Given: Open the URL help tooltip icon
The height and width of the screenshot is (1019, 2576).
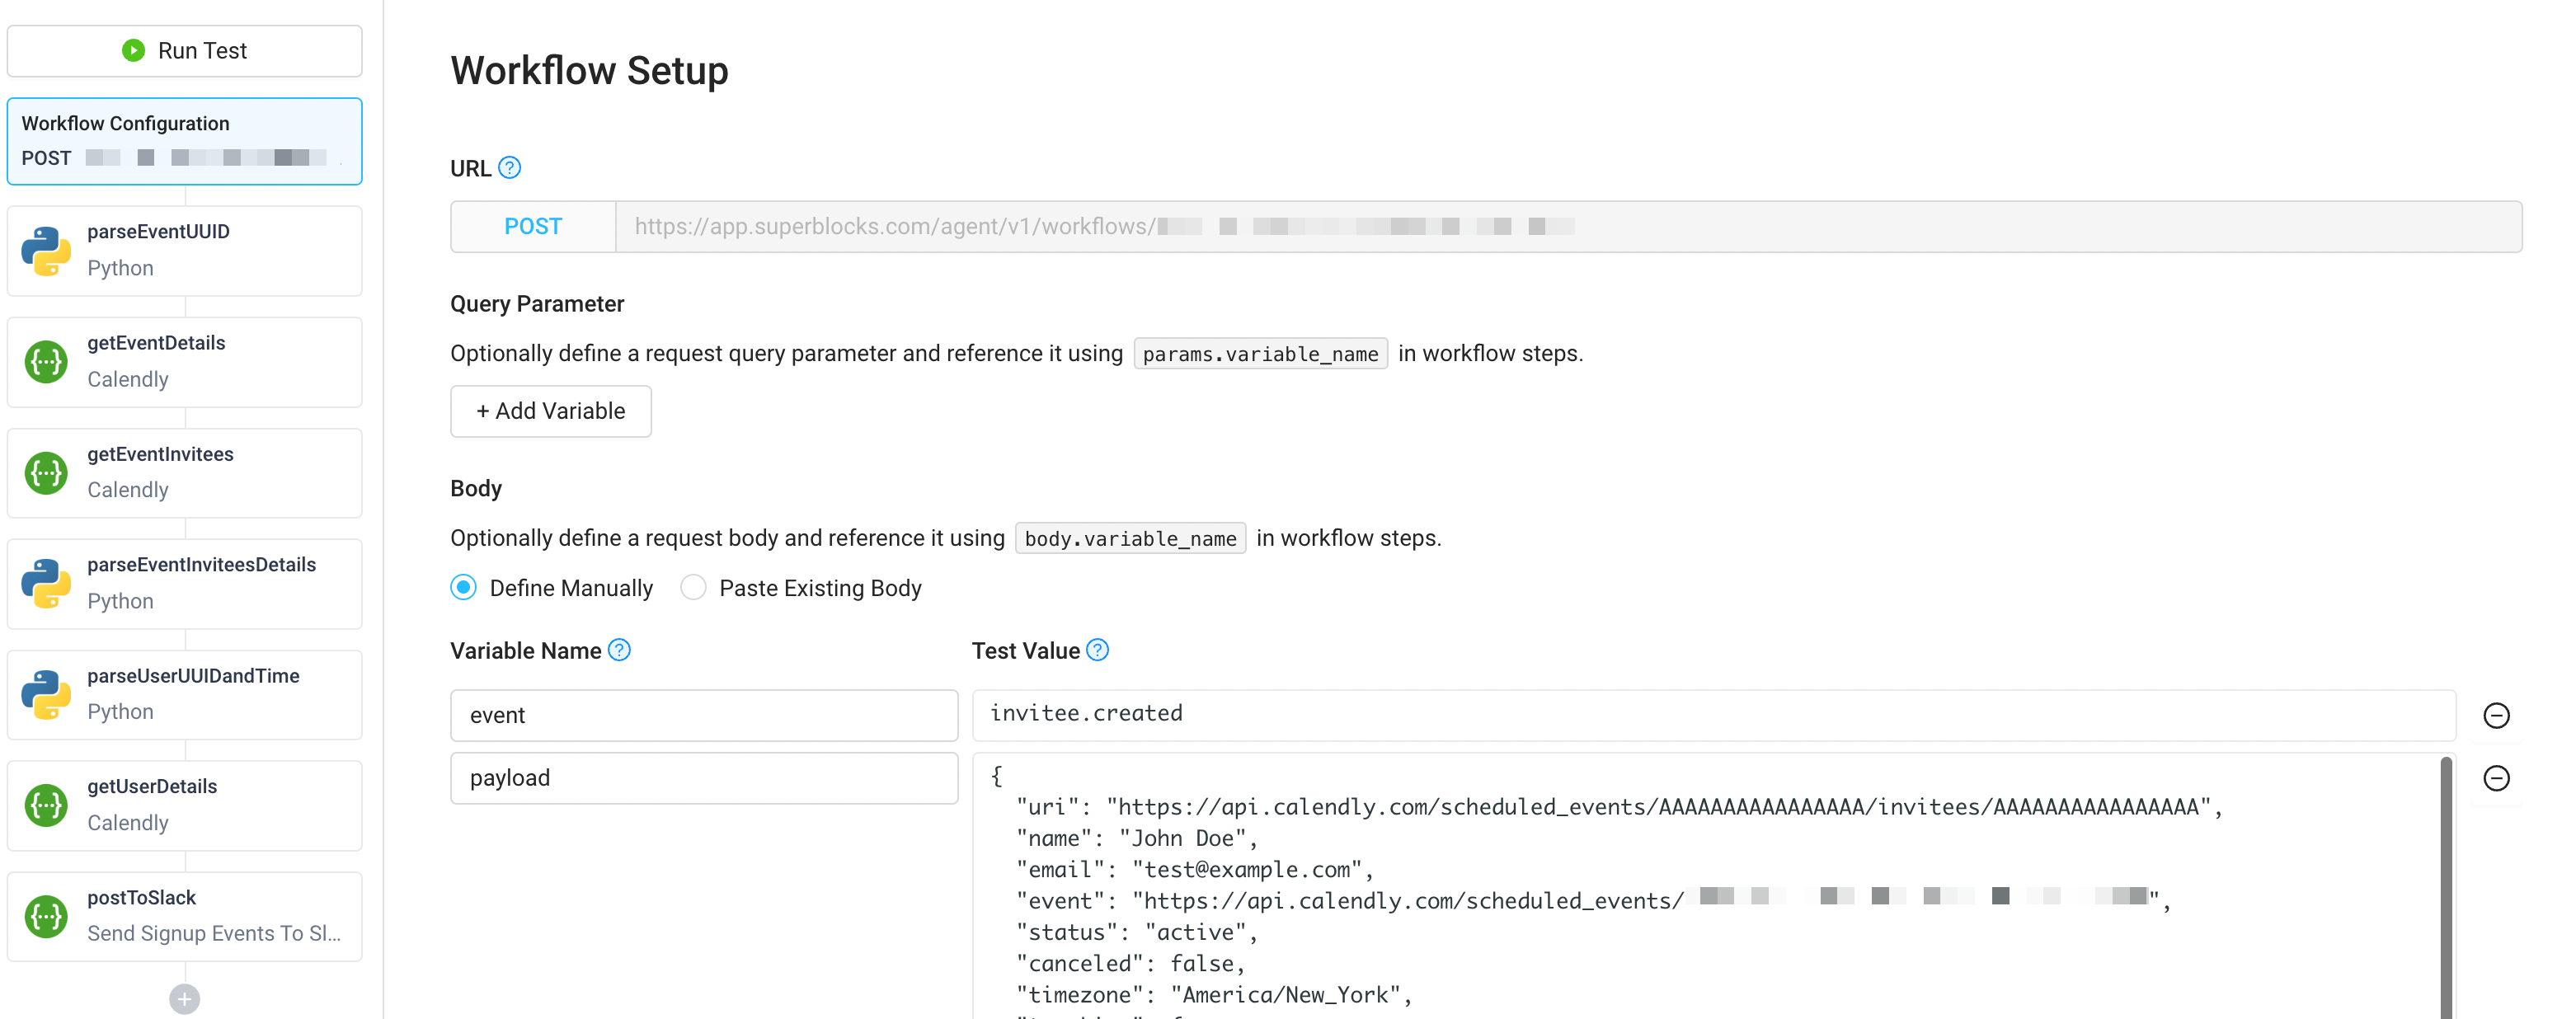Looking at the screenshot, I should 510,168.
